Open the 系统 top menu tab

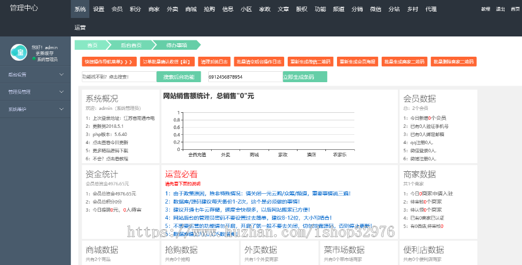tap(80, 9)
